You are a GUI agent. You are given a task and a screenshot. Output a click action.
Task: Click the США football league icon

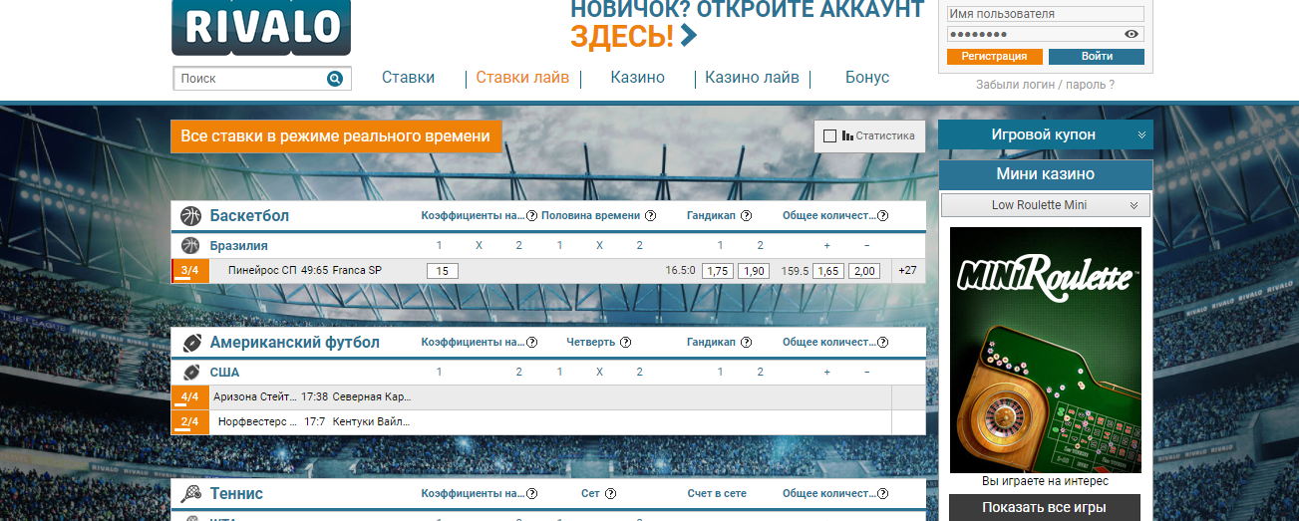point(191,372)
